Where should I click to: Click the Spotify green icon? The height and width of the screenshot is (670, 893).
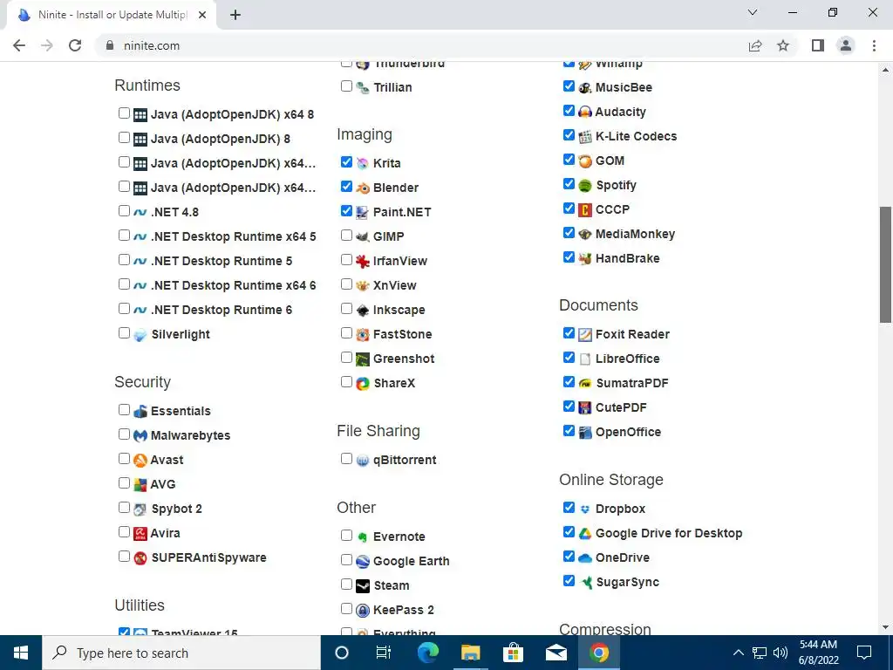[x=585, y=186]
